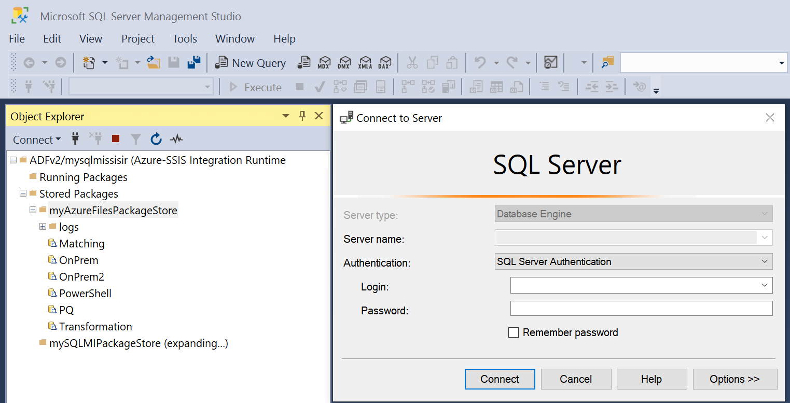
Task: Click the Options button in Connect dialog
Action: (735, 379)
